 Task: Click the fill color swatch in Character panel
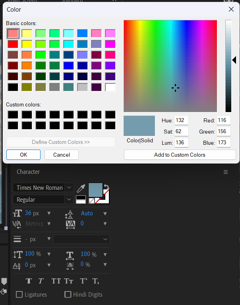[96, 190]
